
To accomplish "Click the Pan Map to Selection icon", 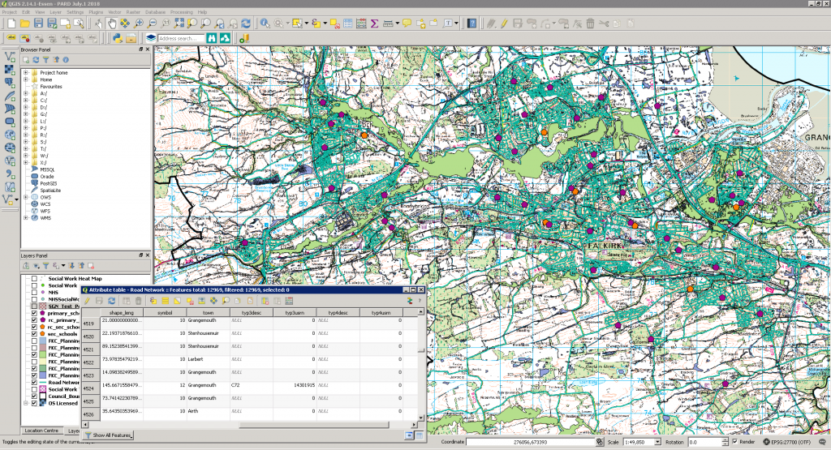I will 125,24.
